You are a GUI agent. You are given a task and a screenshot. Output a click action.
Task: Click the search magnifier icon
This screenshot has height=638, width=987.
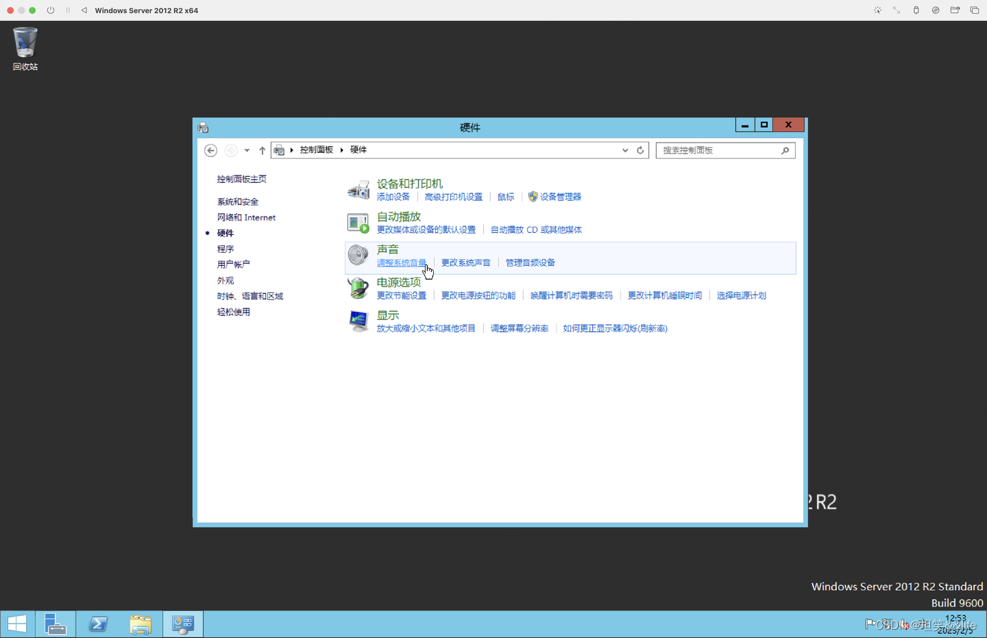tap(785, 150)
